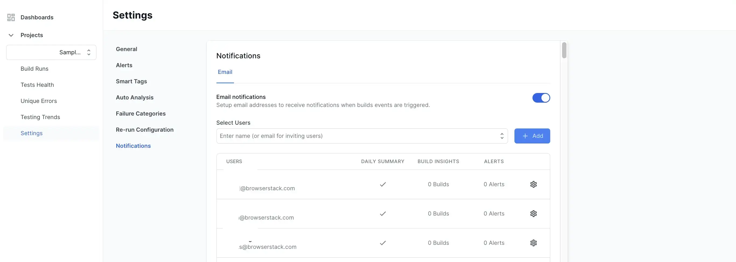Click the Dashboards grid icon
Screen dimensions: 736x262
tap(11, 17)
